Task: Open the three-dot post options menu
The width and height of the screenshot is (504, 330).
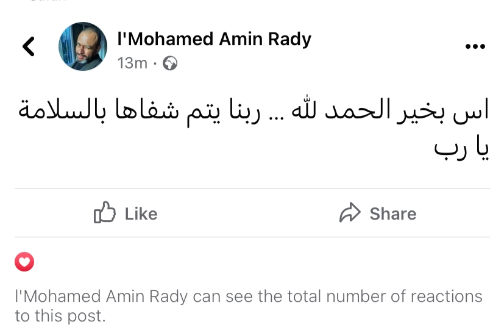Action: pyautogui.click(x=475, y=46)
